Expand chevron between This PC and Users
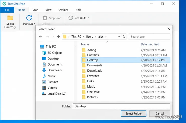The height and width of the screenshot is (123, 186). click(x=83, y=37)
